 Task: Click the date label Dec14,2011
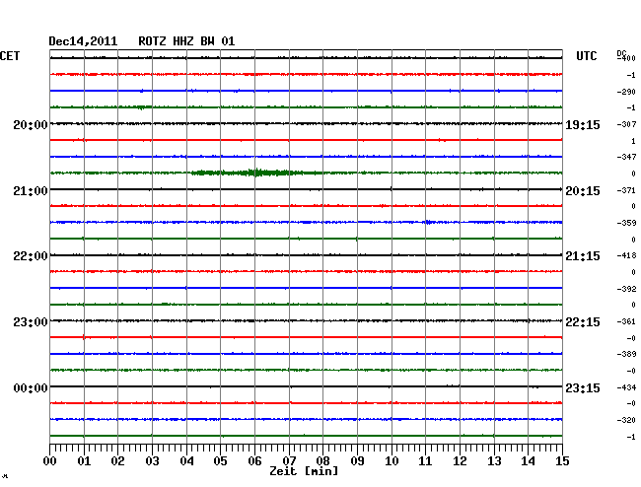click(x=83, y=41)
